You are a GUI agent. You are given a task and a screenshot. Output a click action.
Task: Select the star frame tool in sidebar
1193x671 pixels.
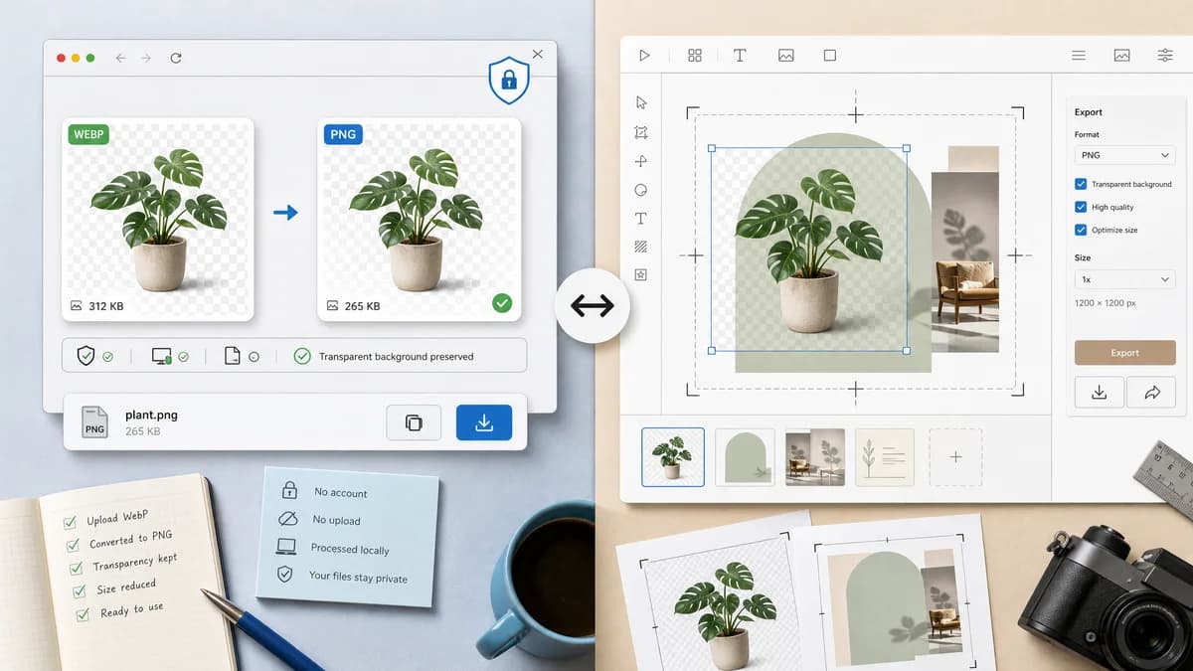(641, 275)
